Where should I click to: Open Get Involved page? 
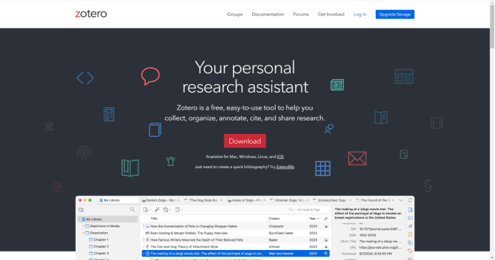click(x=331, y=14)
